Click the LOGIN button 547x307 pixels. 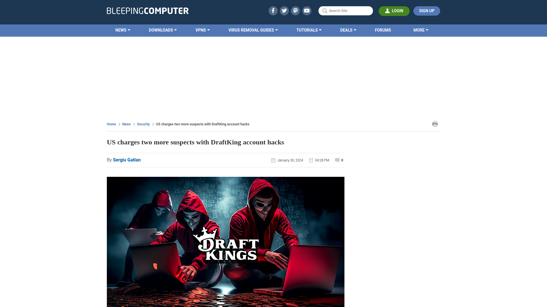click(x=394, y=11)
